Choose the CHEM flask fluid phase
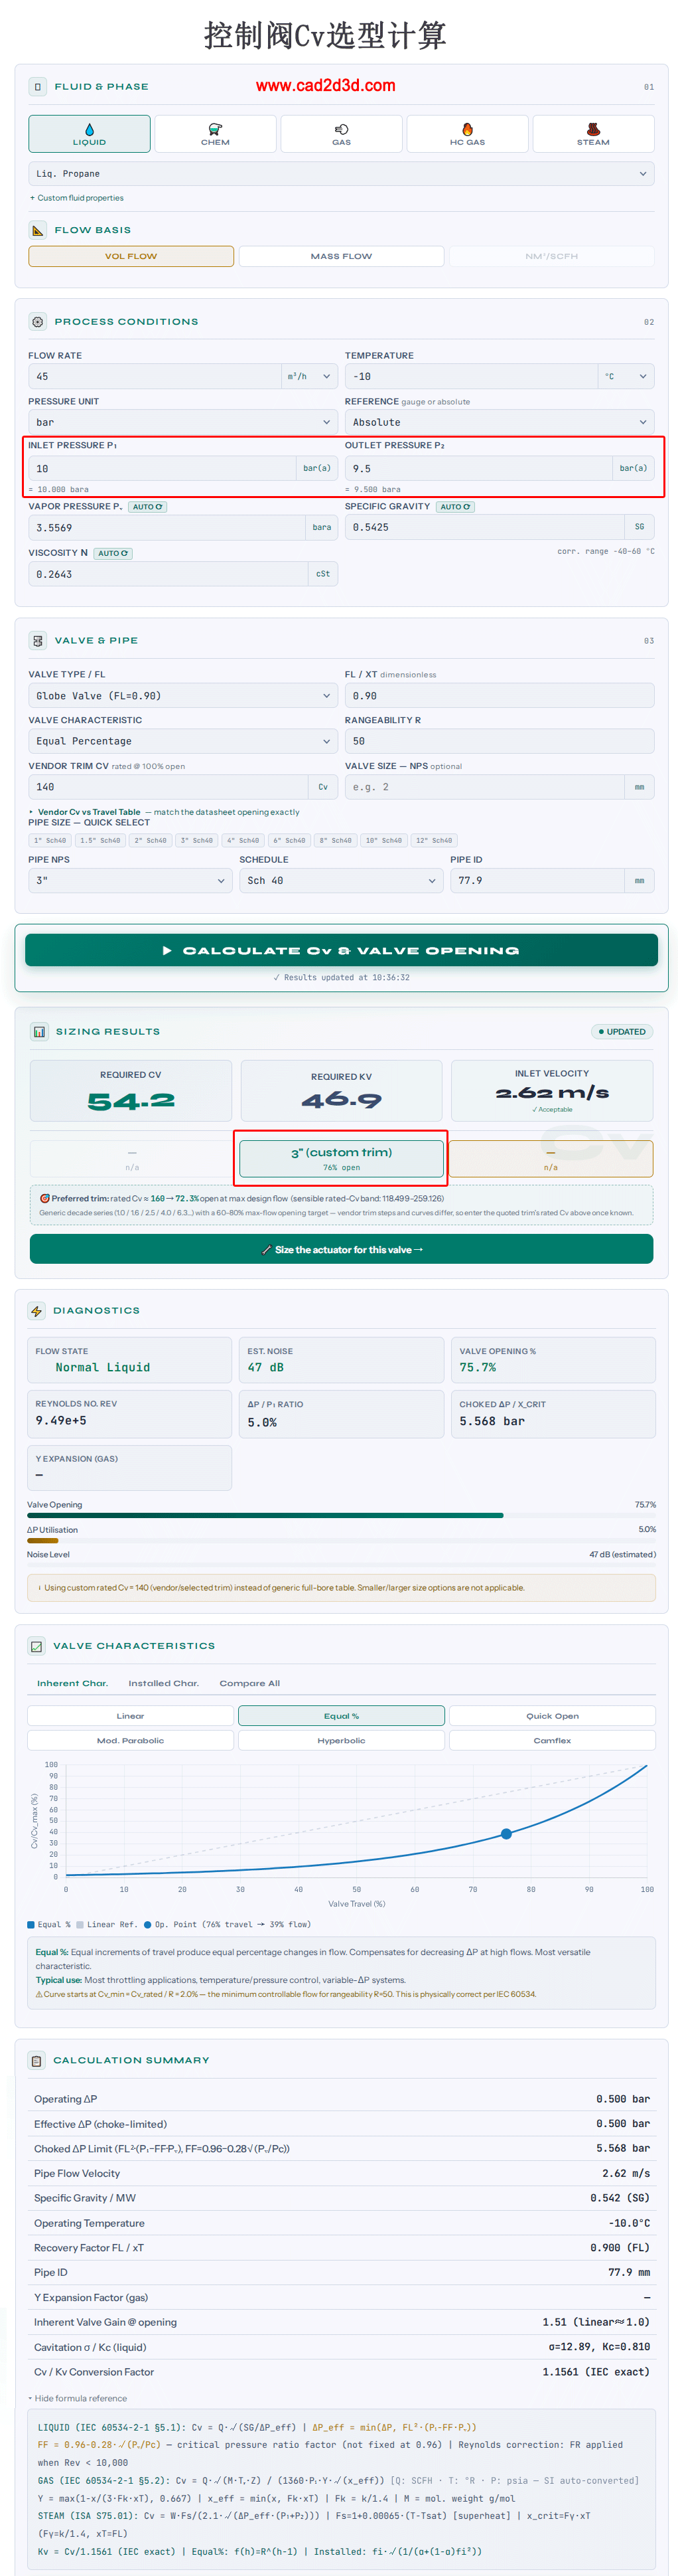Viewport: 678px width, 2576px height. [x=215, y=134]
